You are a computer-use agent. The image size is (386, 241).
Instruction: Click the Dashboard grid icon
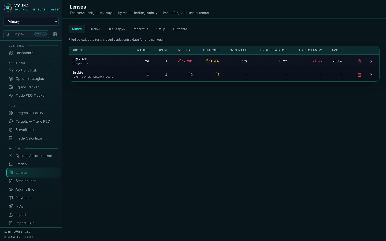pos(11,53)
